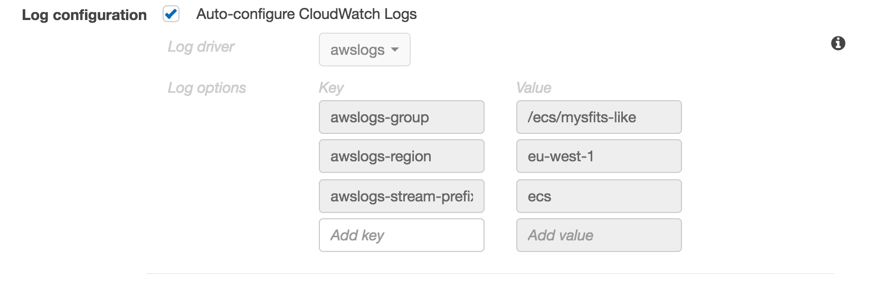Click the horizontal divider below log options
Image resolution: width=890 pixels, height=291 pixels.
pos(490,274)
